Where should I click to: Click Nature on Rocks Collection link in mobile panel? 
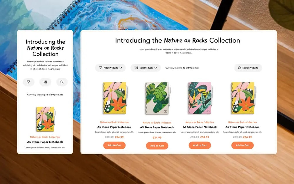click(x=45, y=137)
